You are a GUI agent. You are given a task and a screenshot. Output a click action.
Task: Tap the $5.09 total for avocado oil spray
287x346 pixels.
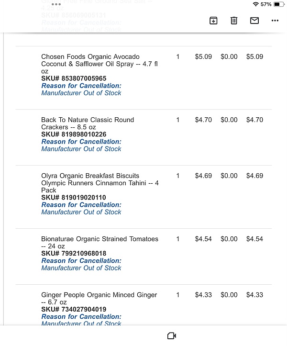[254, 57]
